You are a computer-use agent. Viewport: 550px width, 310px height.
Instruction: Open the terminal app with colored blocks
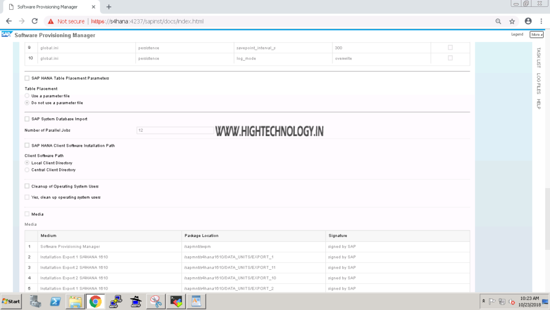[x=176, y=301]
